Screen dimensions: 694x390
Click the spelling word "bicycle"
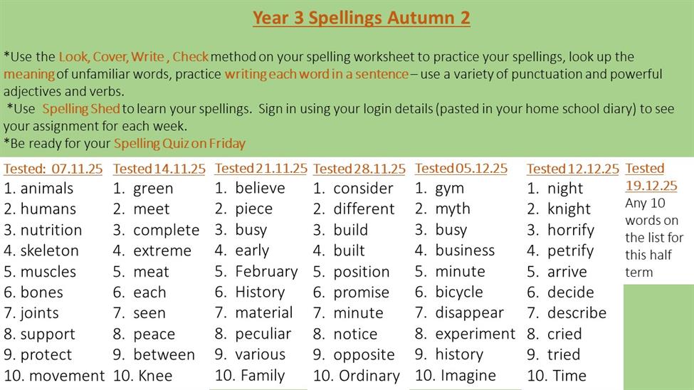tap(459, 292)
